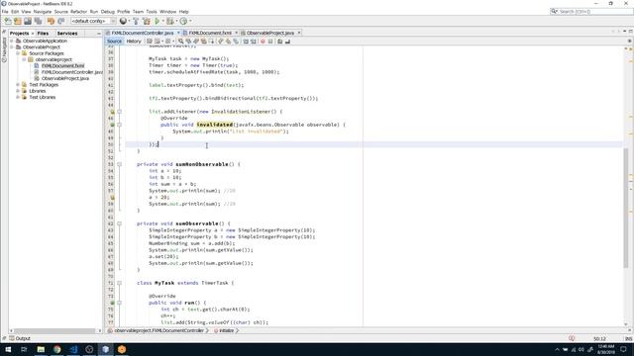This screenshot has height=356, width=634.
Task: Toggle editor History view button
Action: 134,42
